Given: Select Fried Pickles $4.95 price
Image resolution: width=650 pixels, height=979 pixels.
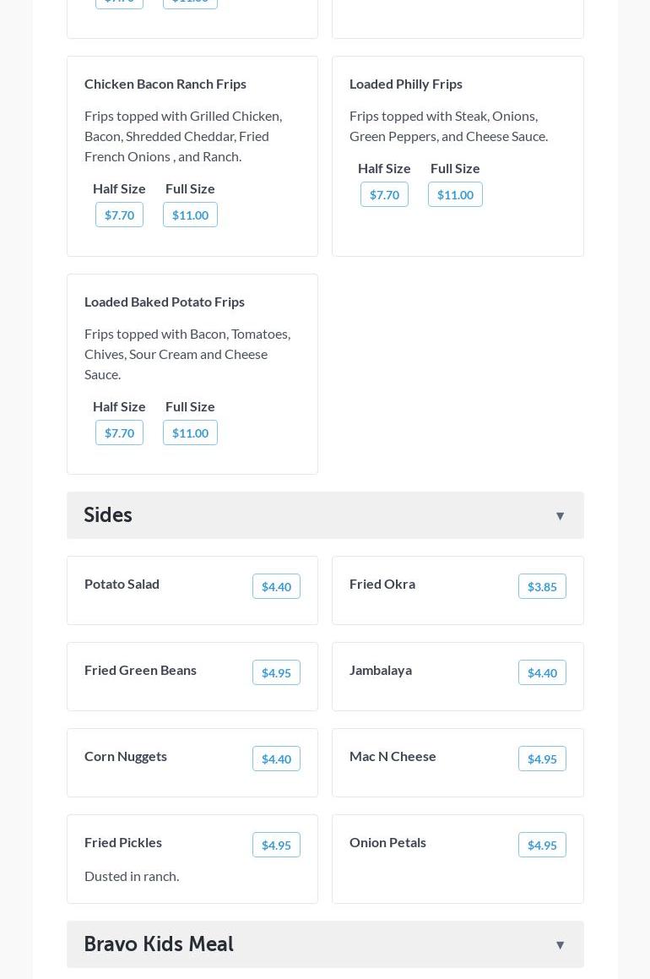Looking at the screenshot, I should [x=276, y=846].
